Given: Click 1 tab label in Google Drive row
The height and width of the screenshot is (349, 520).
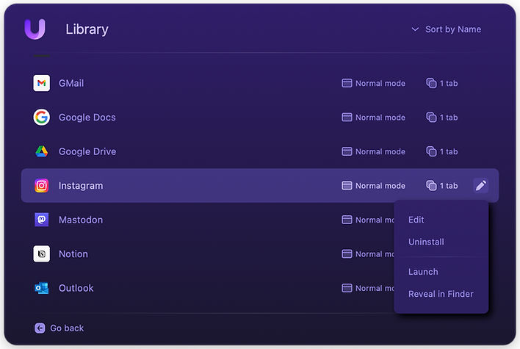Looking at the screenshot, I should point(449,151).
